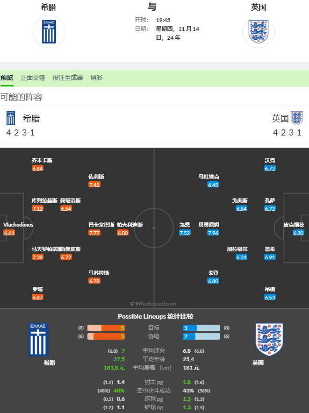Switch to the 正面交锋 tab

coord(33,78)
